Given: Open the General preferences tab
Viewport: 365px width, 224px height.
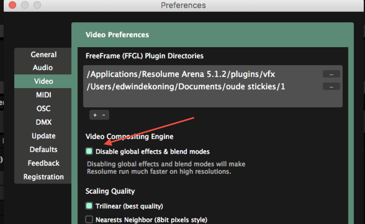Looking at the screenshot, I should tap(43, 55).
